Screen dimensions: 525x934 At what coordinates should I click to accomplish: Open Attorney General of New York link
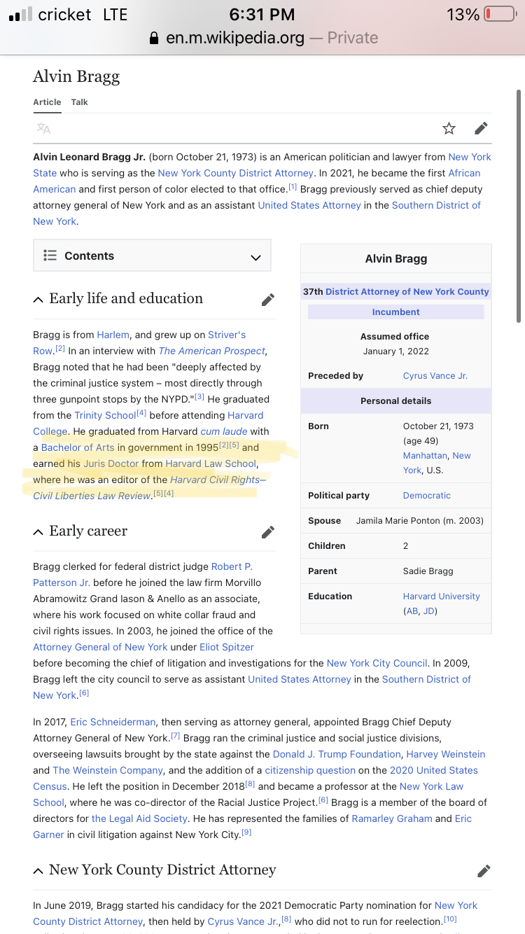click(x=100, y=647)
